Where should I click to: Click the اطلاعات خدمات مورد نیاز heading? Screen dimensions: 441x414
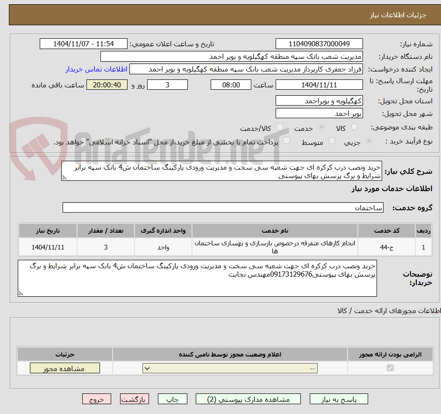tap(392, 189)
